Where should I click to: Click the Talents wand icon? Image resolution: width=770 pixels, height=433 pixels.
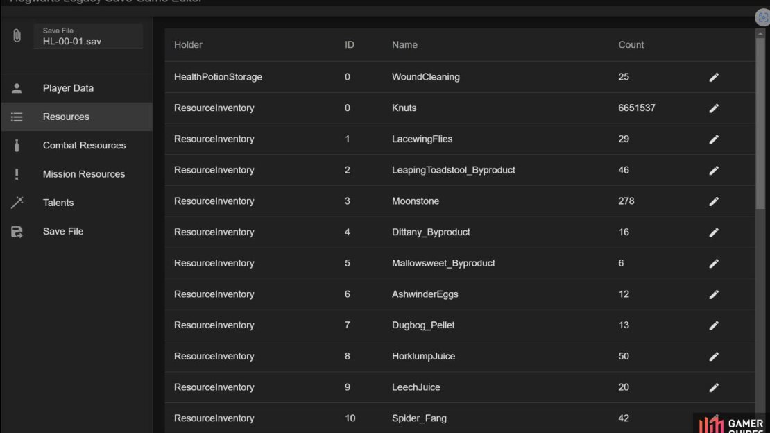click(17, 203)
